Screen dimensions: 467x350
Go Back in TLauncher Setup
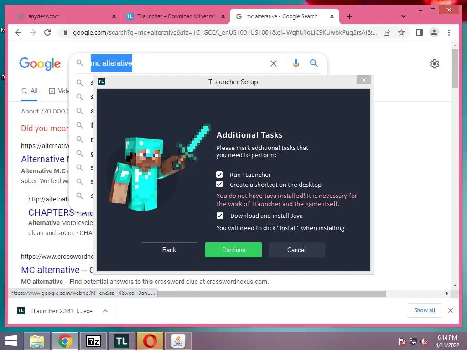170,250
